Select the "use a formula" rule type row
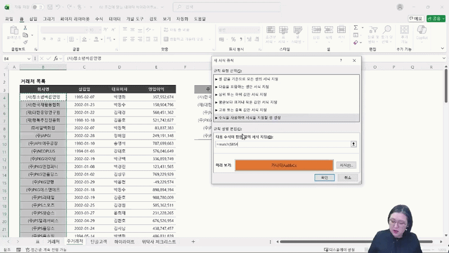449x253 pixels. click(286, 118)
